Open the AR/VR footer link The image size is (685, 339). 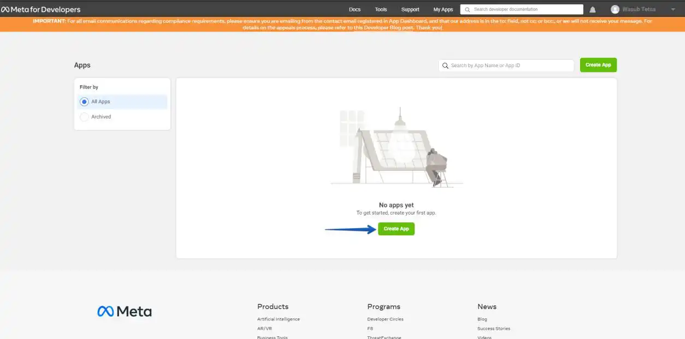264,329
